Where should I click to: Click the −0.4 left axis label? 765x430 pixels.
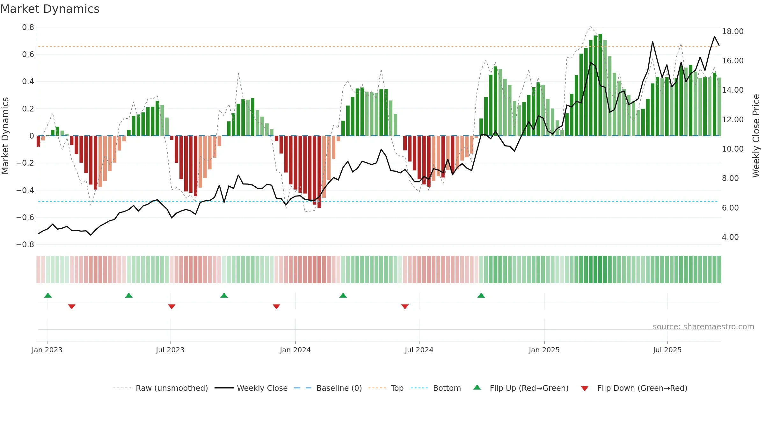[x=25, y=190]
